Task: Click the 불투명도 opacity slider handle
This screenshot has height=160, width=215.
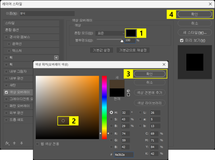Action: coord(122,41)
